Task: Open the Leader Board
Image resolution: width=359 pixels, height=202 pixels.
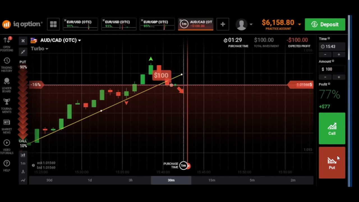Action: coord(7,85)
